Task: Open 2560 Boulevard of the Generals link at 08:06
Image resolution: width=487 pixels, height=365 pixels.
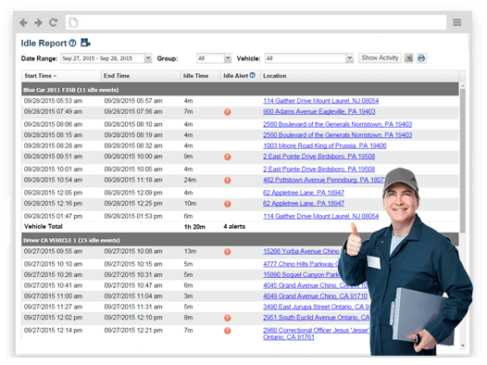Action: 337,124
